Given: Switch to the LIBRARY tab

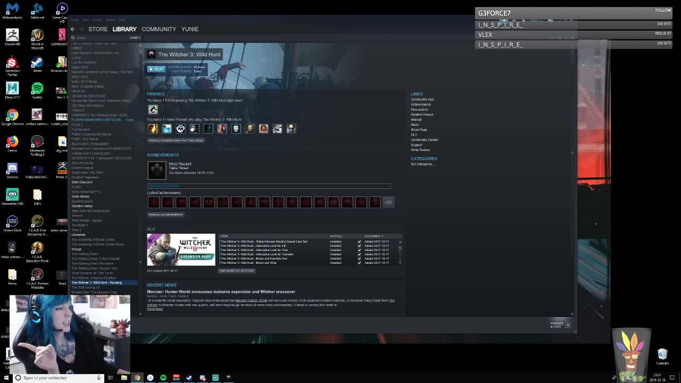Looking at the screenshot, I should tap(124, 29).
